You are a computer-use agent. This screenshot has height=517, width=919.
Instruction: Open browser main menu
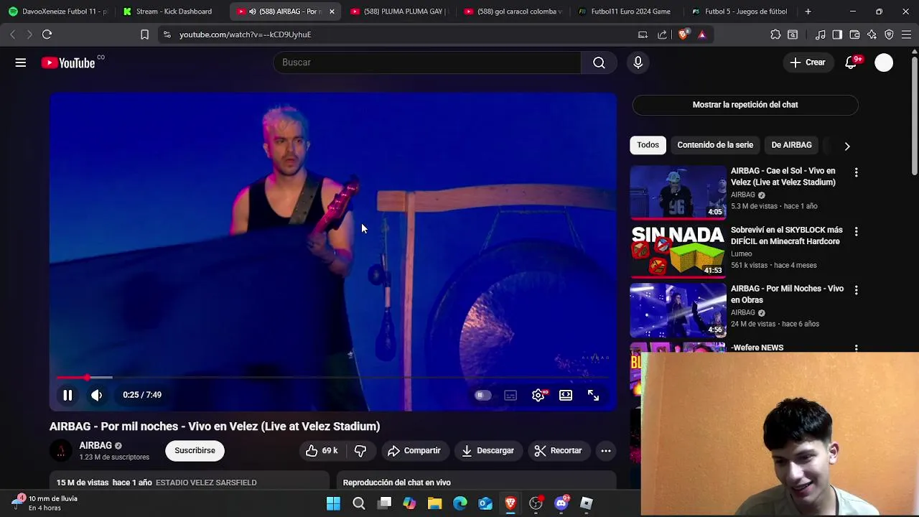pyautogui.click(x=906, y=34)
